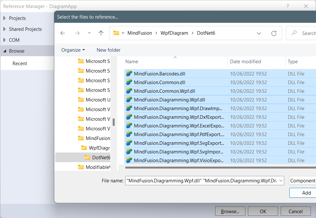Click the Wpf.SvgImpor file icon
The width and height of the screenshot is (316, 218).
tap(129, 152)
